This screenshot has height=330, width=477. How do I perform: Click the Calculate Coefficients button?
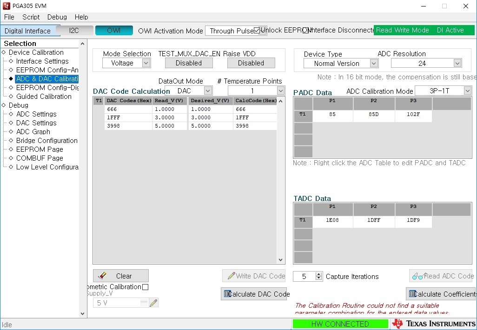tap(441, 294)
